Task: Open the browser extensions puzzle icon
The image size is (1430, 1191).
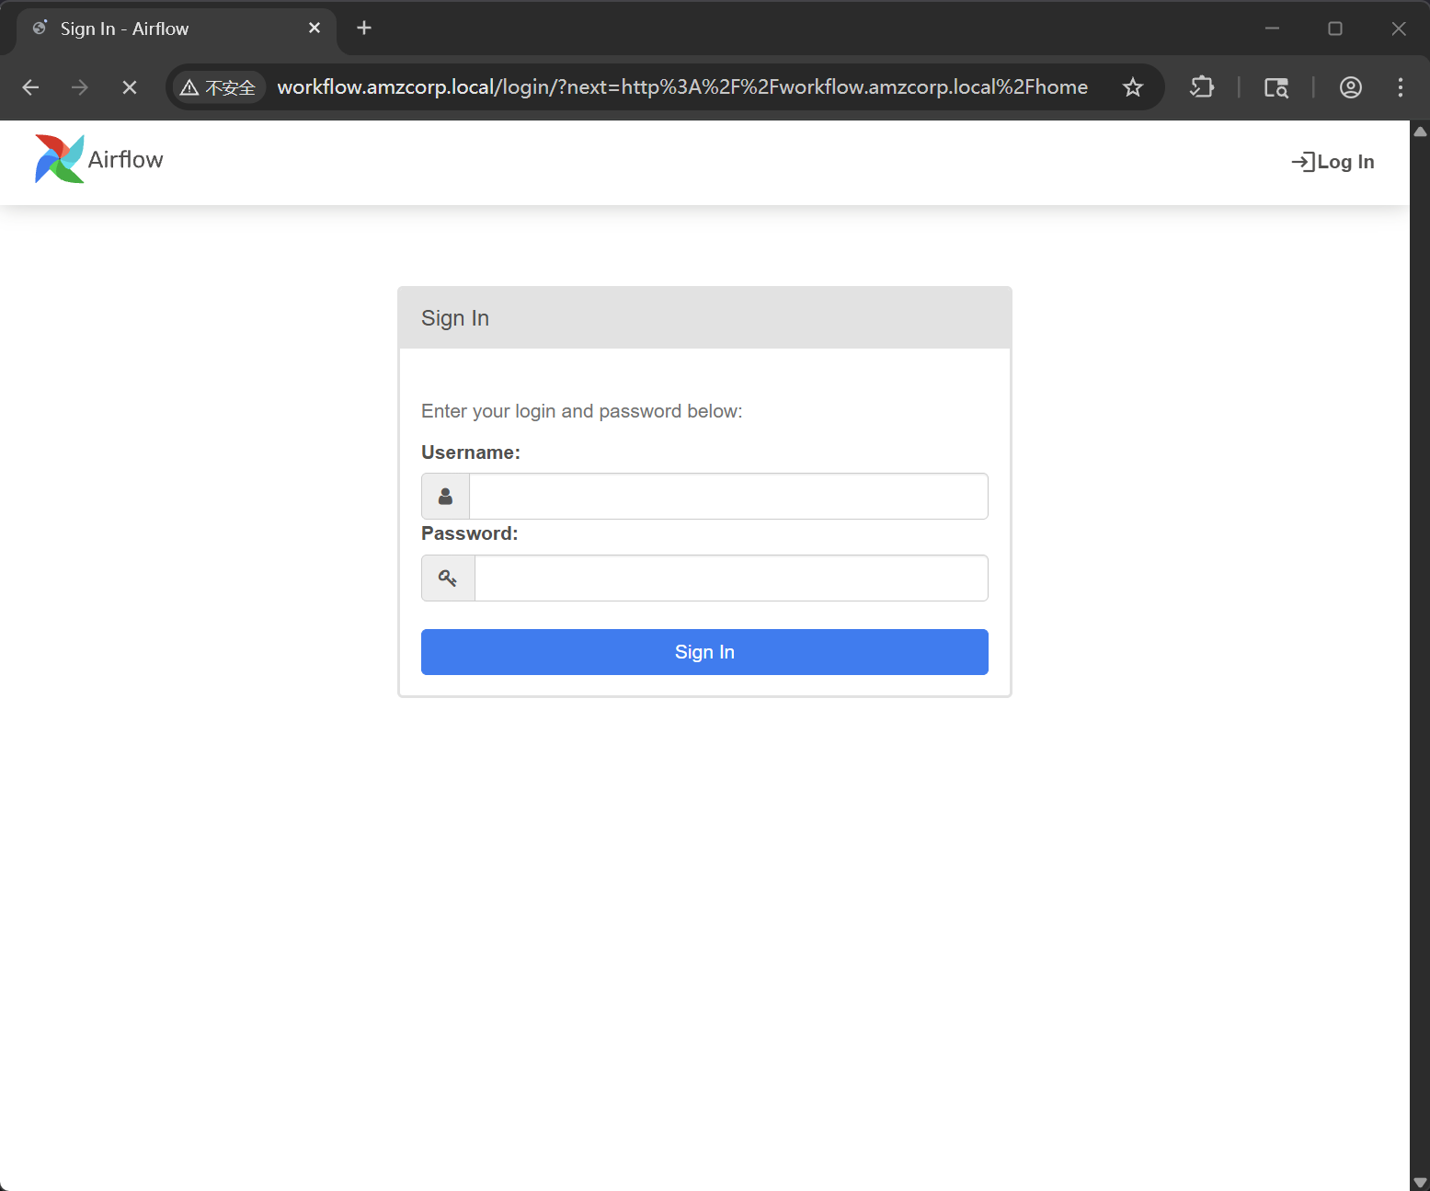Action: tap(1202, 87)
